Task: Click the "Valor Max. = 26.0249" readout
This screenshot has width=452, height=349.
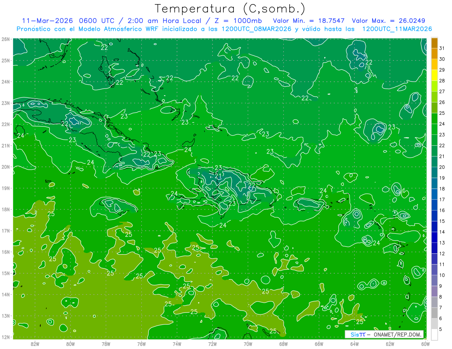Action: coord(389,21)
